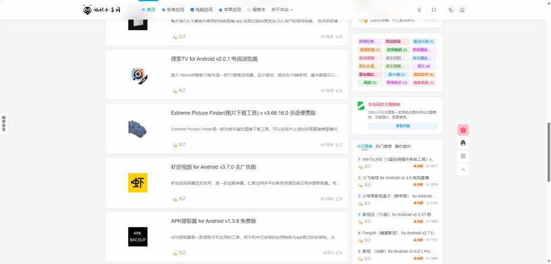The height and width of the screenshot is (264, 551).
Task: Open Extreme Picture Finder article title
Action: pyautogui.click(x=243, y=113)
